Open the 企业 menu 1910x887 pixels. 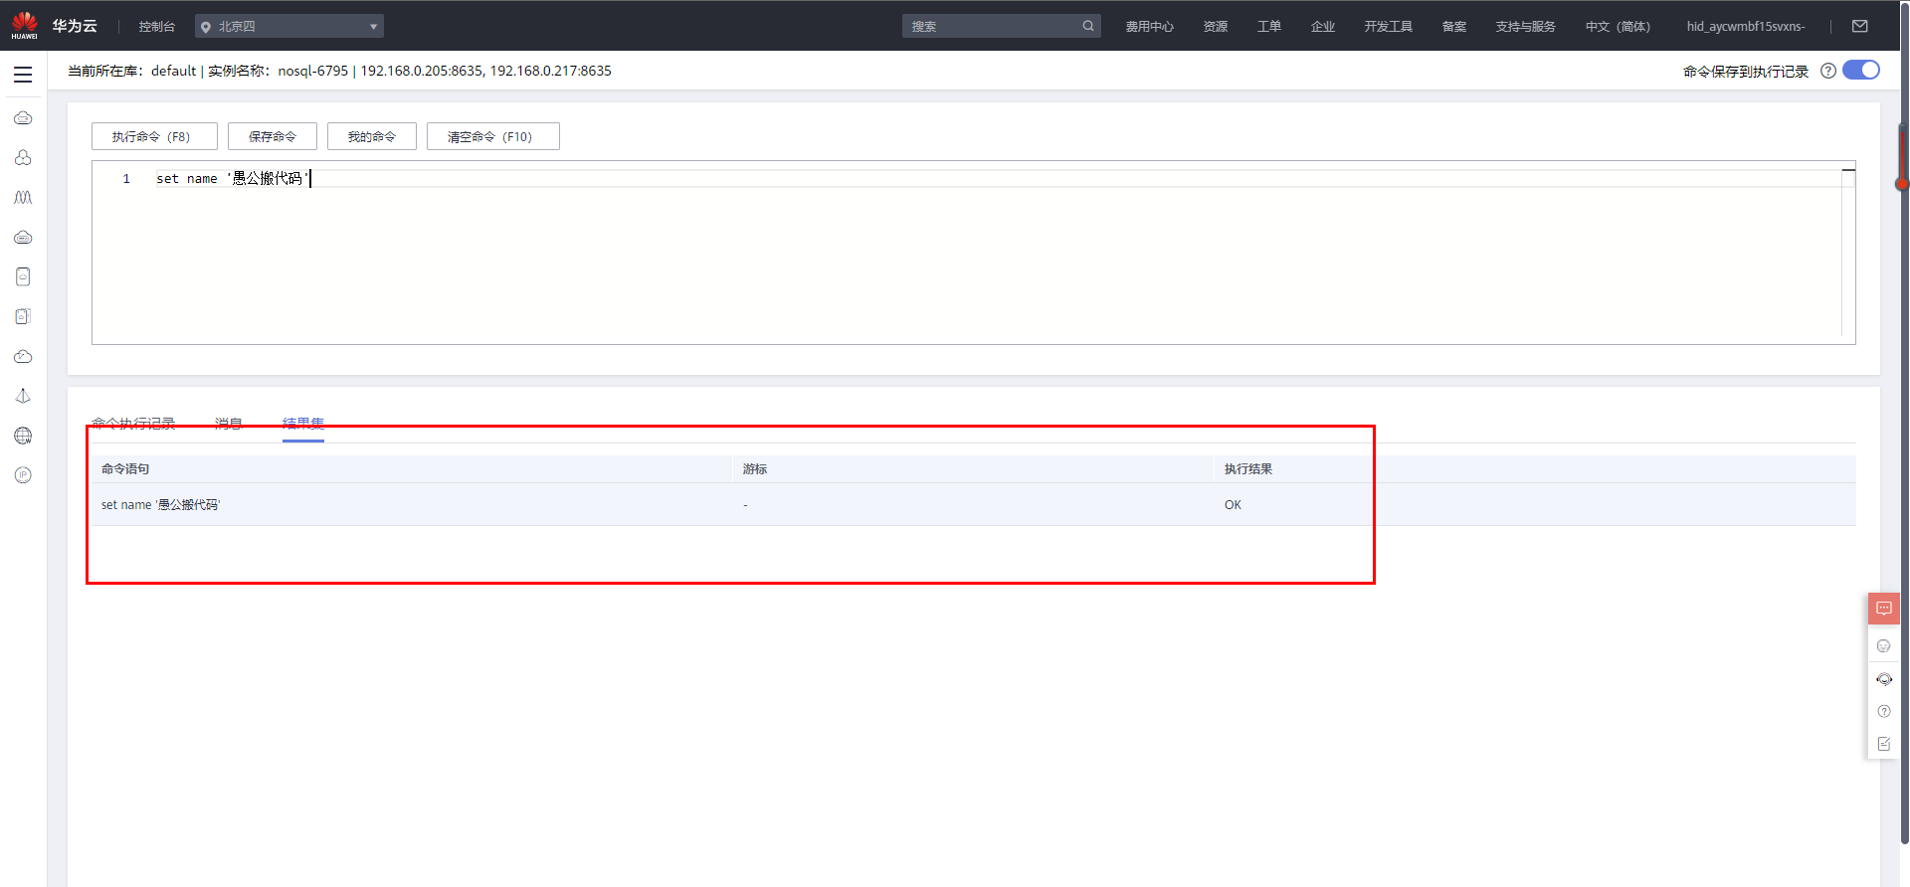coord(1323,27)
